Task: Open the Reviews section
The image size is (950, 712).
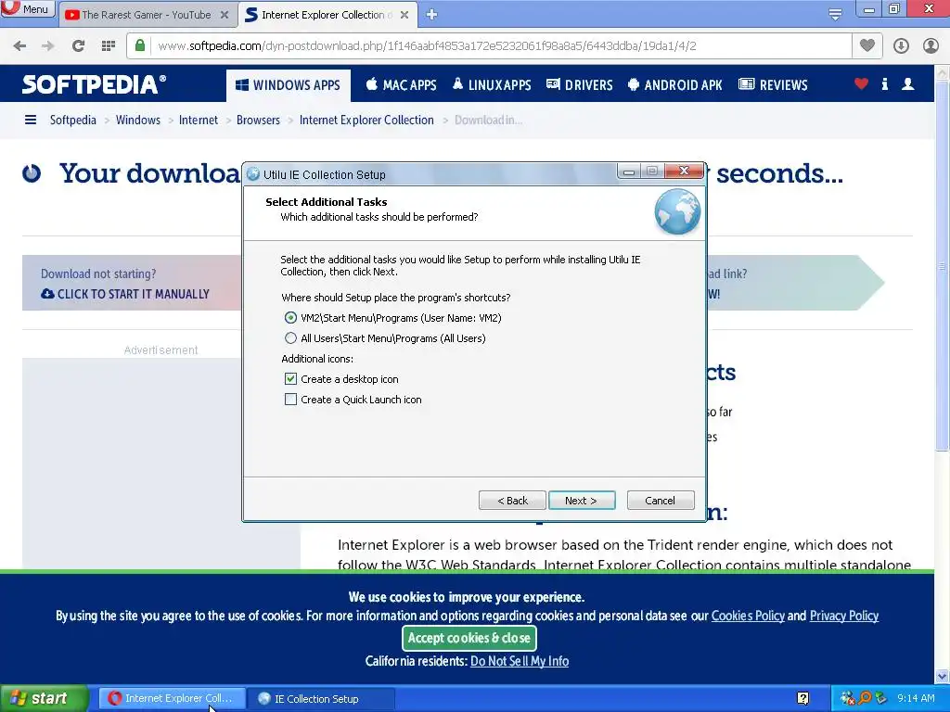Action: point(773,85)
